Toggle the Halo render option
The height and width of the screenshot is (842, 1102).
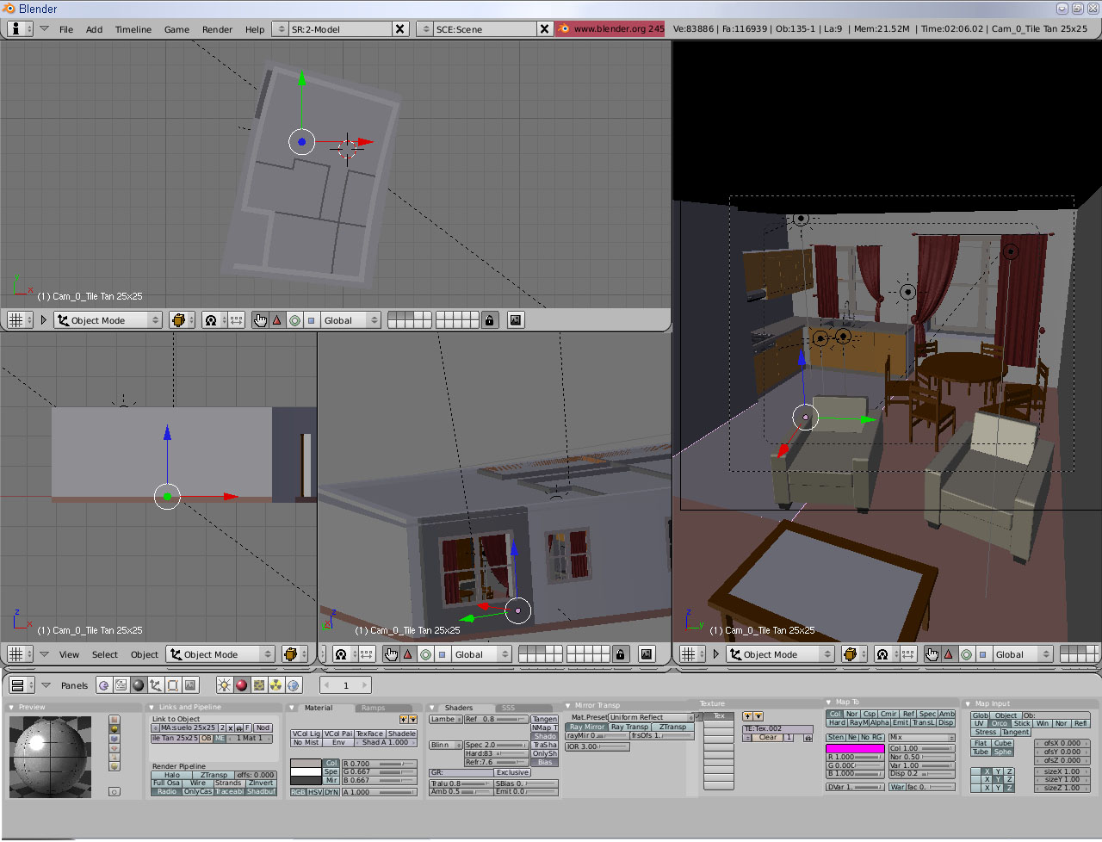[172, 775]
